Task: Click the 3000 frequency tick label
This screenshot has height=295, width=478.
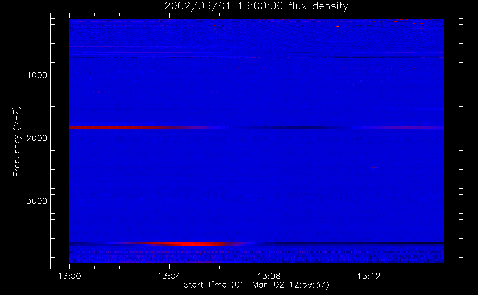Action: click(37, 201)
